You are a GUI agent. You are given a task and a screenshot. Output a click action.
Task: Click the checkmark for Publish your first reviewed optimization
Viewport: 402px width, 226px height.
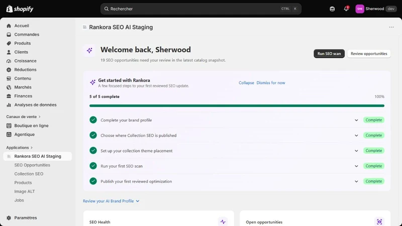coord(93,181)
